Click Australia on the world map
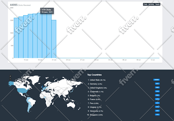Image resolution: width=174 pixels, height=121 pixels. [x=71, y=105]
